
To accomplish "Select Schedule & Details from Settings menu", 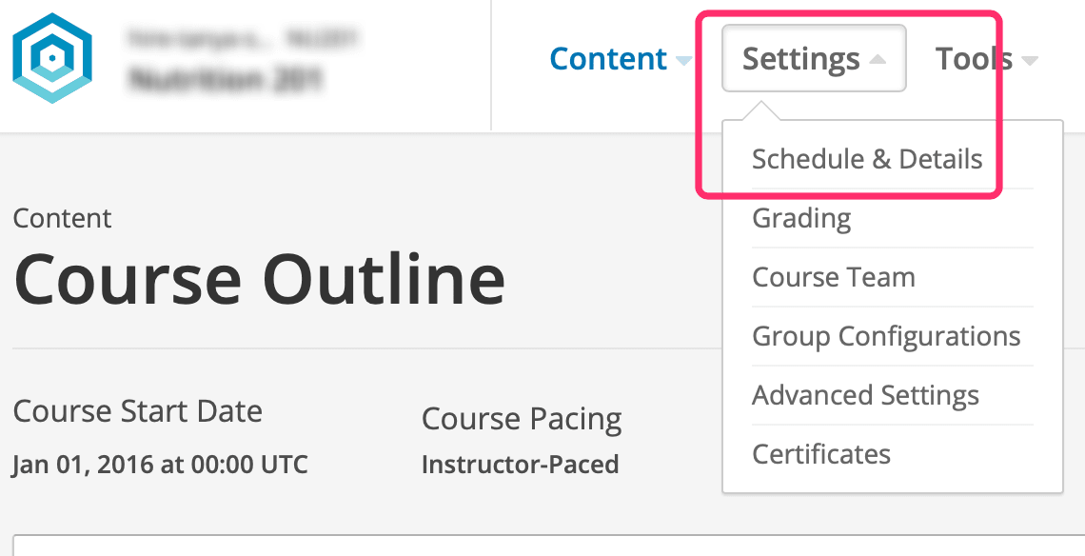I will tap(867, 159).
